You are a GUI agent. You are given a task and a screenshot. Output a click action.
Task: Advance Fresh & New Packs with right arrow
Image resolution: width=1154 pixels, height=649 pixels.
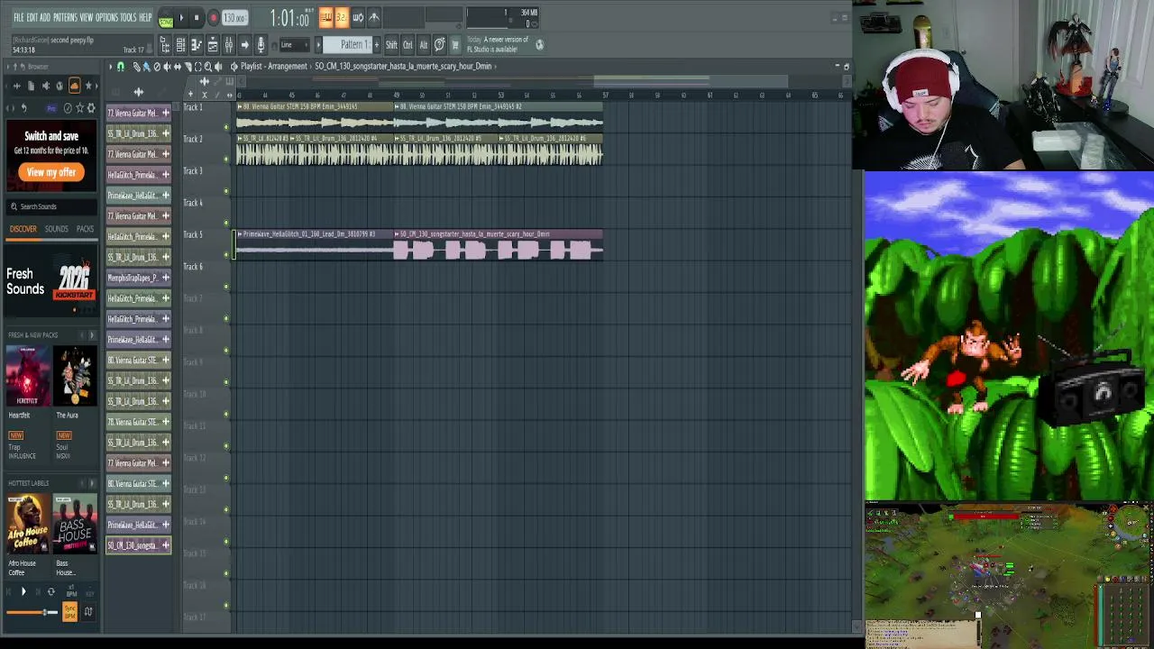point(91,335)
